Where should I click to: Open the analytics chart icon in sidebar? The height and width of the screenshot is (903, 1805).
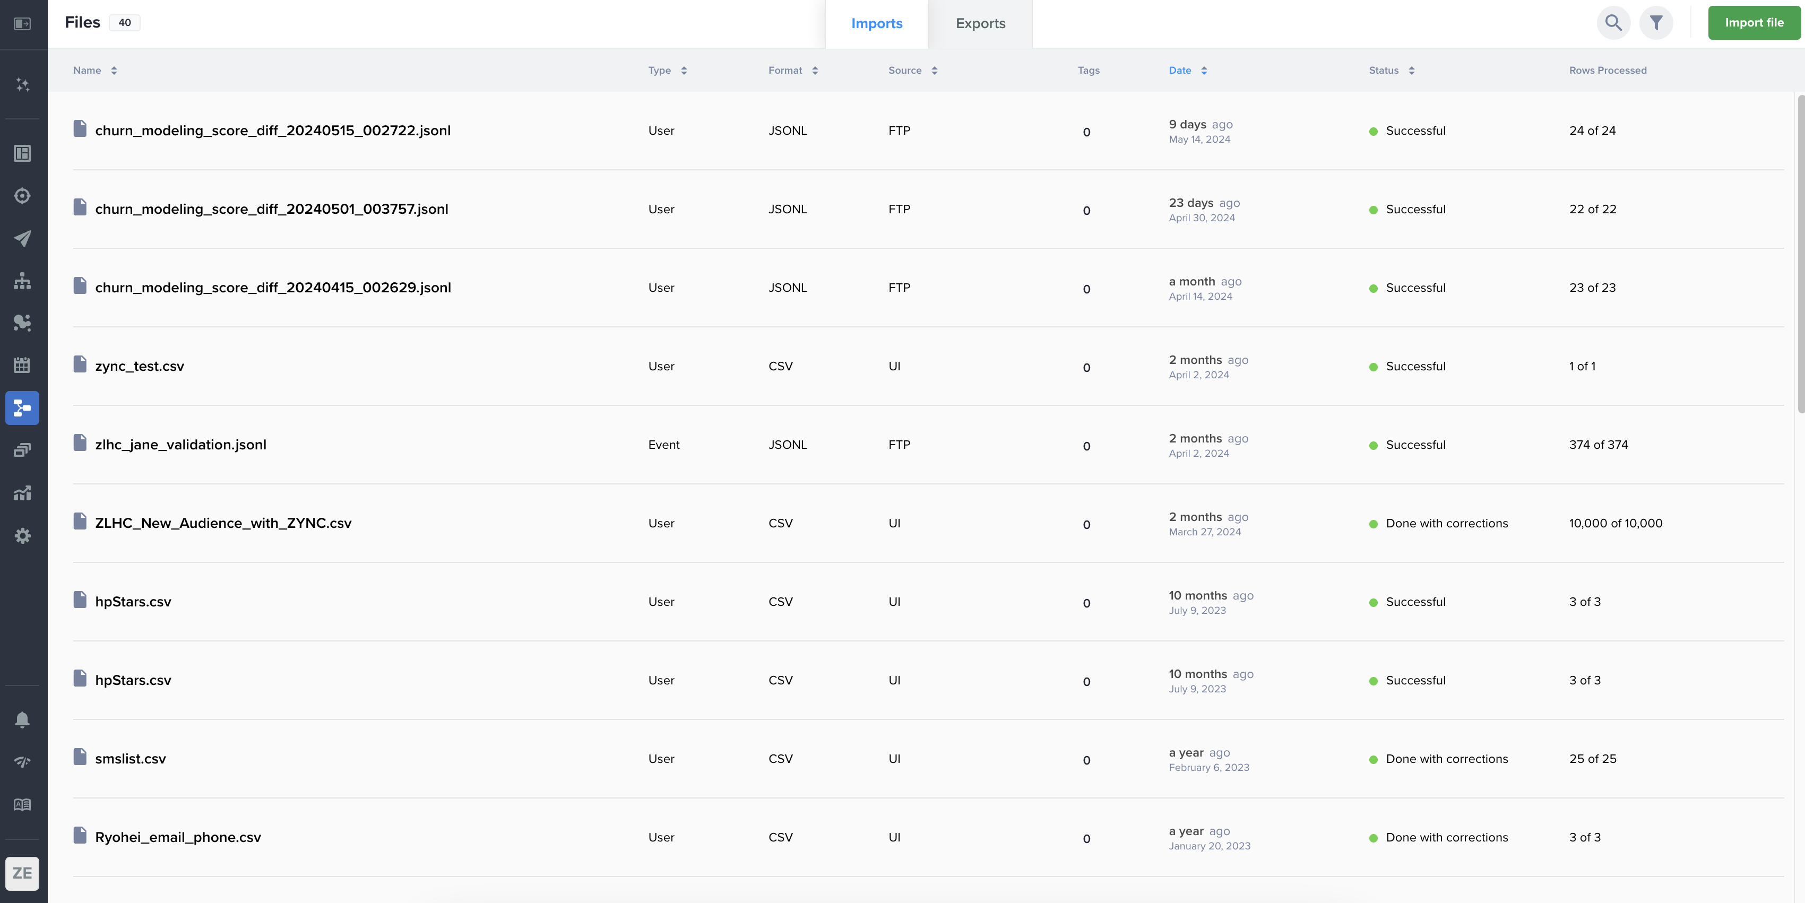coord(22,493)
